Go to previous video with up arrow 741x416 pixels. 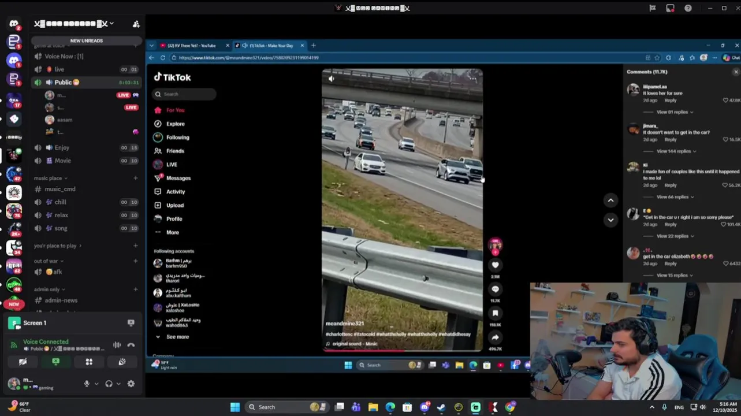[x=610, y=200]
